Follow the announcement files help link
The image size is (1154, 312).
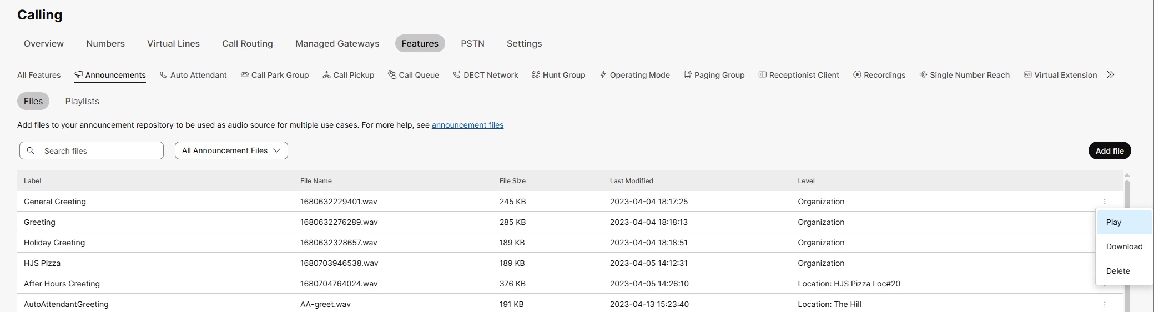tap(467, 125)
